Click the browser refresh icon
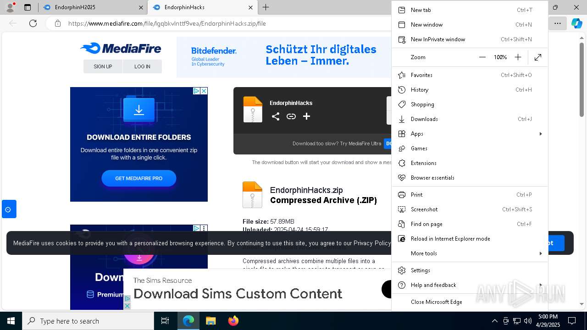Viewport: 587px width, 330px height. pos(33,23)
